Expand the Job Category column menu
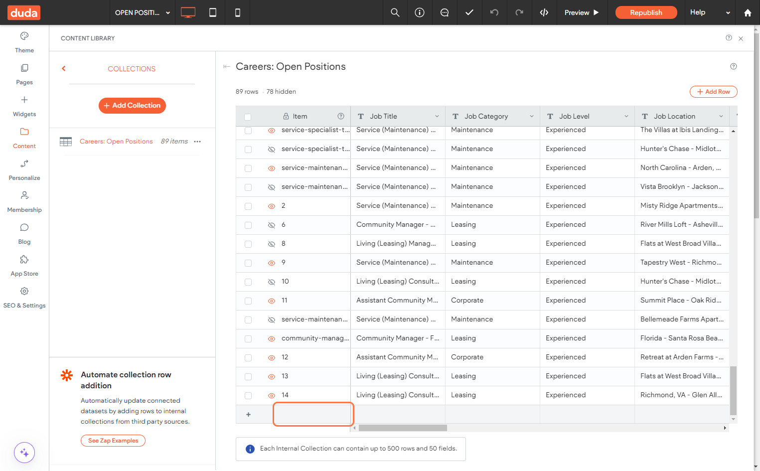 tap(532, 116)
